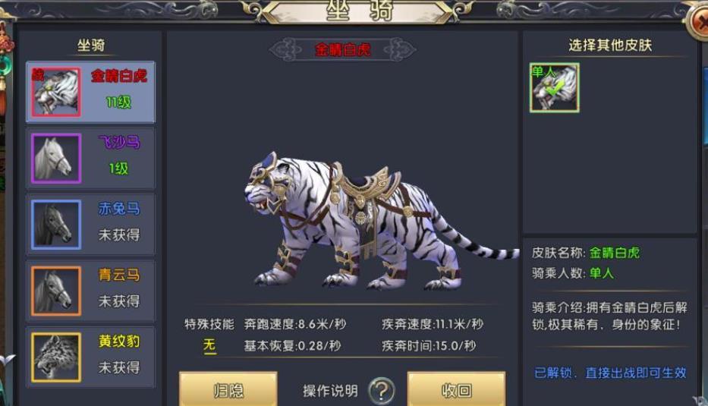Screen dimensions: 708x406
Task: Select the 飞沙马 1级 list entry
Action: pyautogui.click(x=91, y=158)
